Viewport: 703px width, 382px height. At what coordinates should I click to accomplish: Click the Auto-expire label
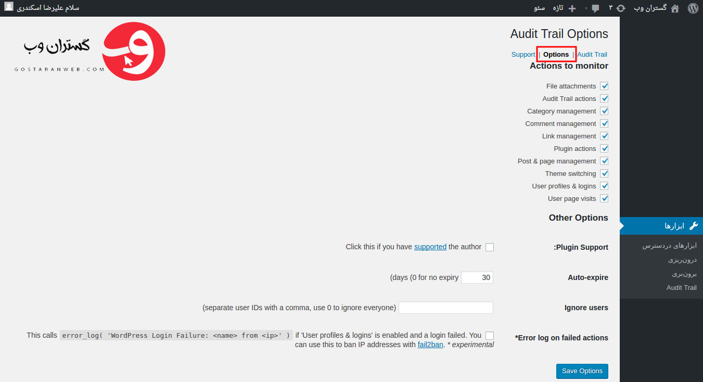(588, 278)
